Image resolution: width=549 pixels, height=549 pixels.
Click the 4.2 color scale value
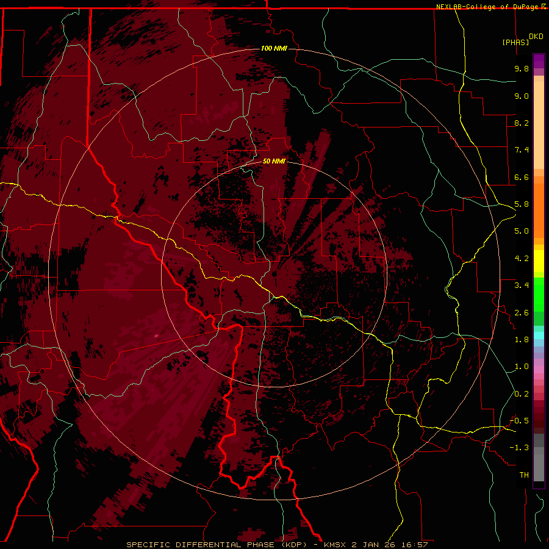tap(522, 259)
